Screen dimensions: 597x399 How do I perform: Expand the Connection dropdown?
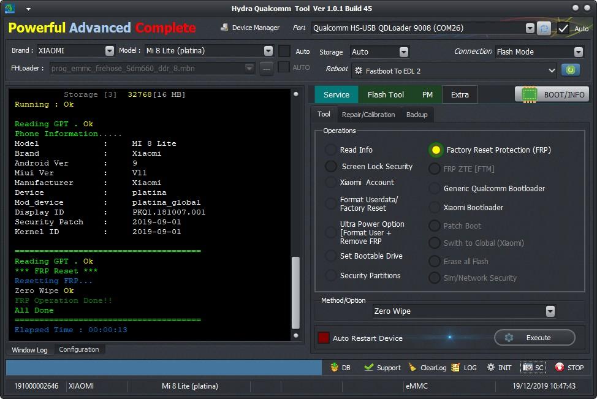coord(579,51)
